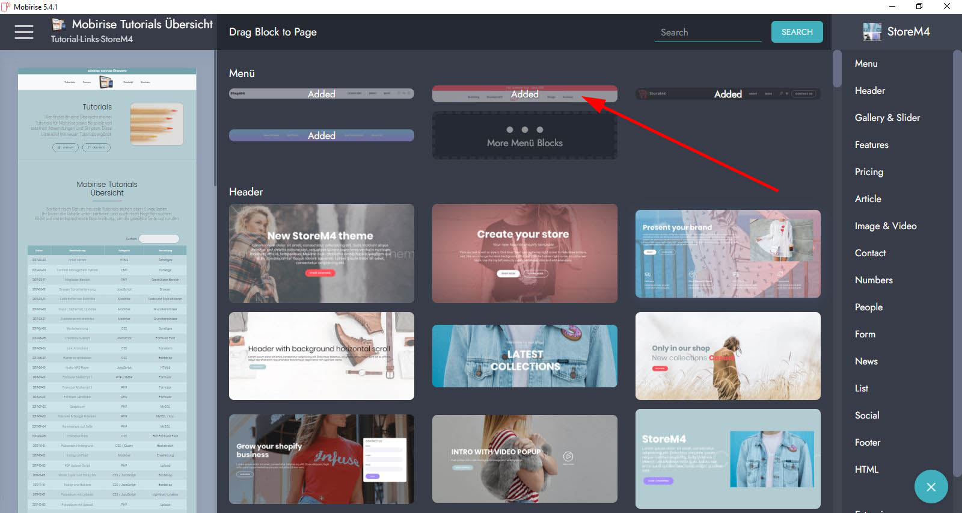Open Article block category
962x513 pixels.
[x=868, y=199]
